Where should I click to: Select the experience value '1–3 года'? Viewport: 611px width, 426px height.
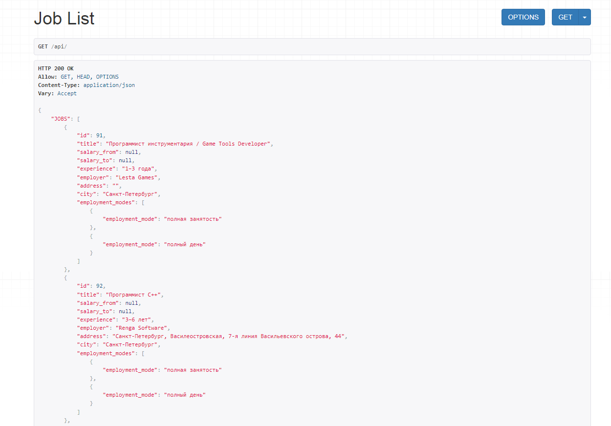[x=138, y=169]
